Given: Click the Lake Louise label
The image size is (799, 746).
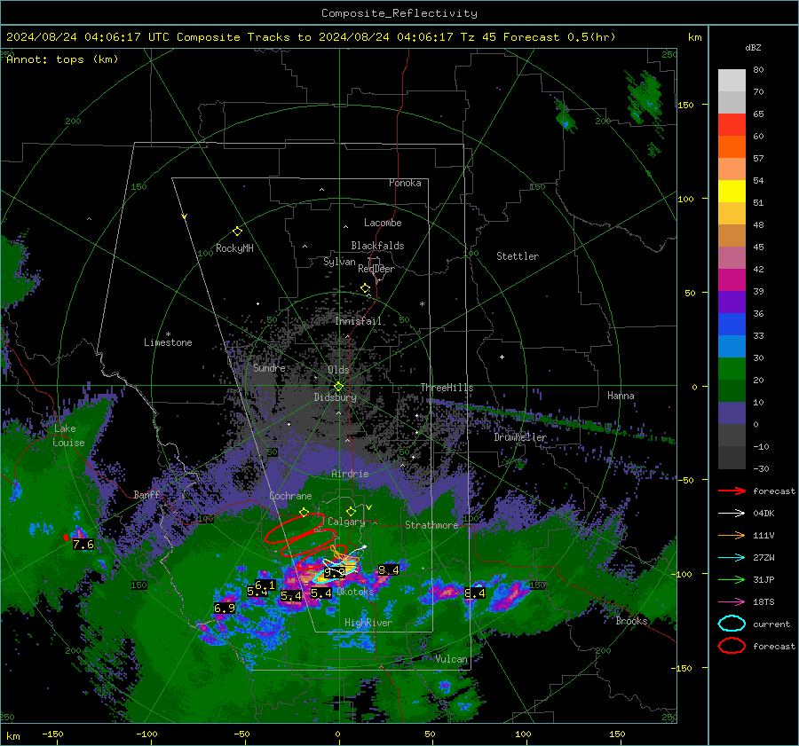Looking at the screenshot, I should pos(68,436).
